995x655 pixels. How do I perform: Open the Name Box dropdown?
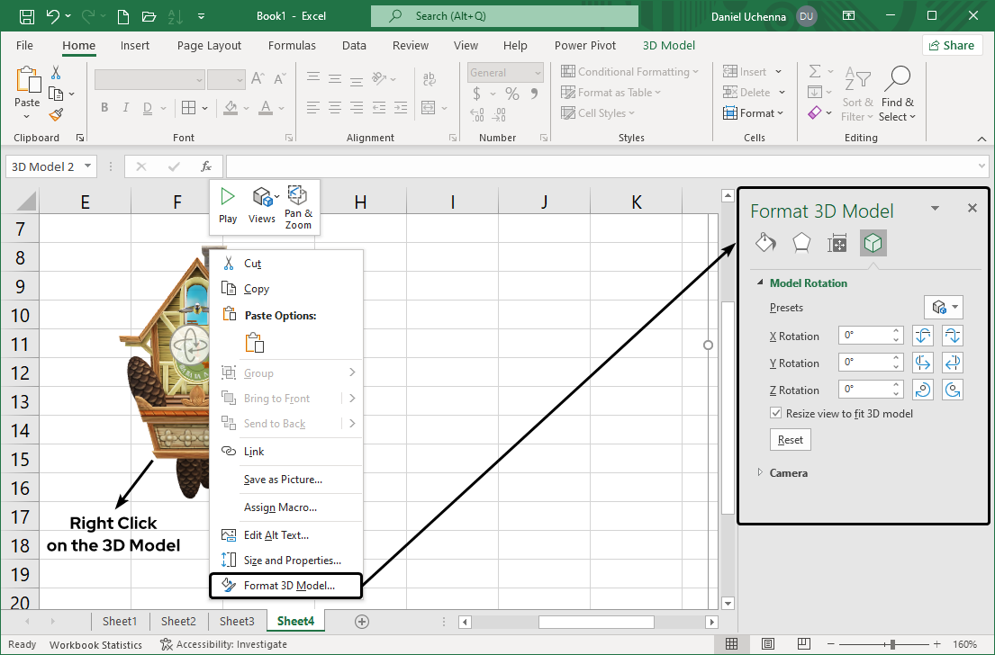point(88,166)
